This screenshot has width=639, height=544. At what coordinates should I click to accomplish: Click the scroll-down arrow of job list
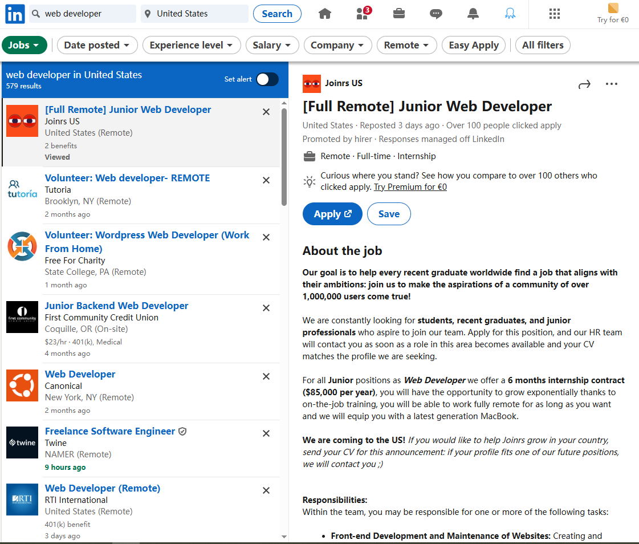(x=284, y=537)
